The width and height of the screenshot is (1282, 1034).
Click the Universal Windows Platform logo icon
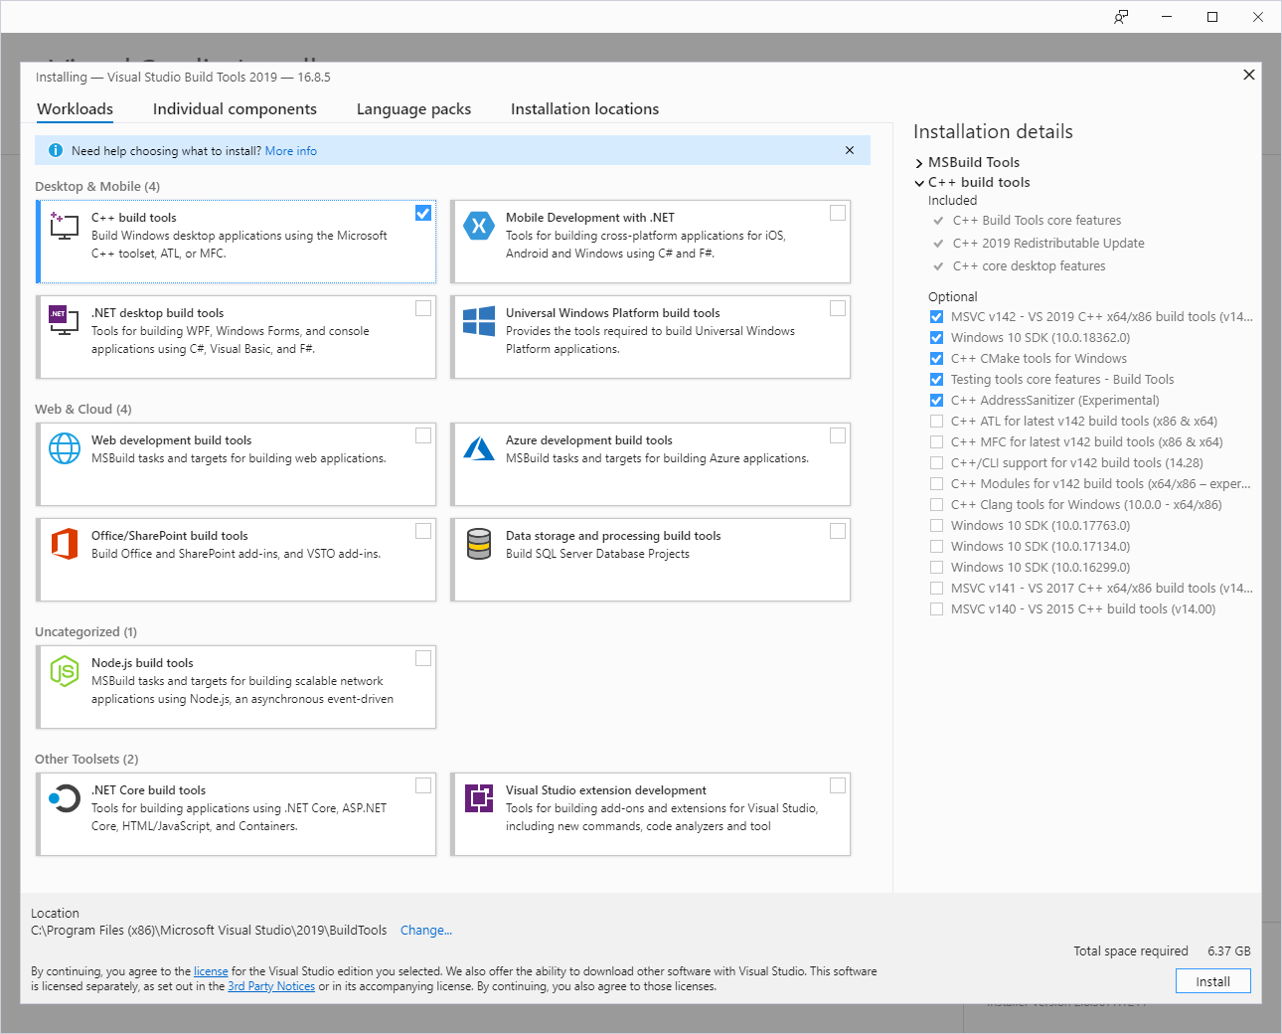tap(479, 321)
